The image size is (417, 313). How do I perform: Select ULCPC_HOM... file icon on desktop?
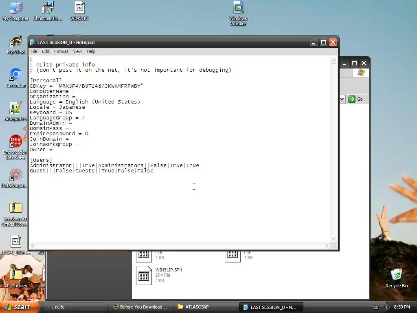(15, 245)
